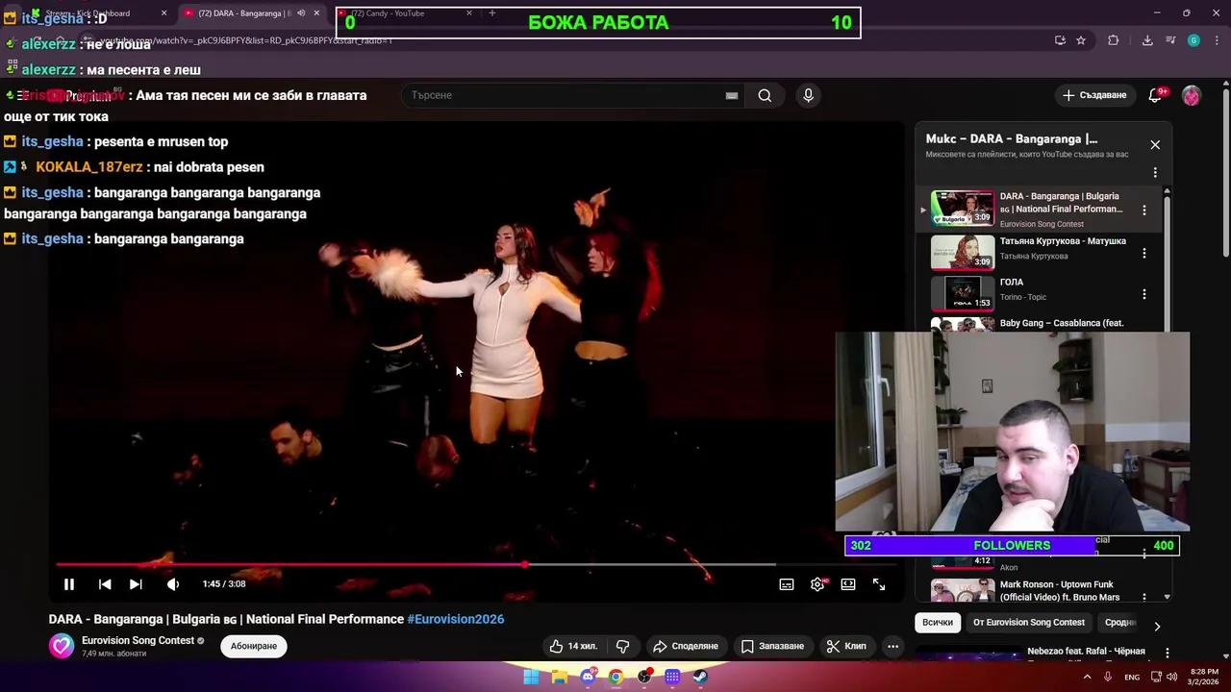
Task: Open the Chrome extensions puzzle icon
Action: 1114,40
